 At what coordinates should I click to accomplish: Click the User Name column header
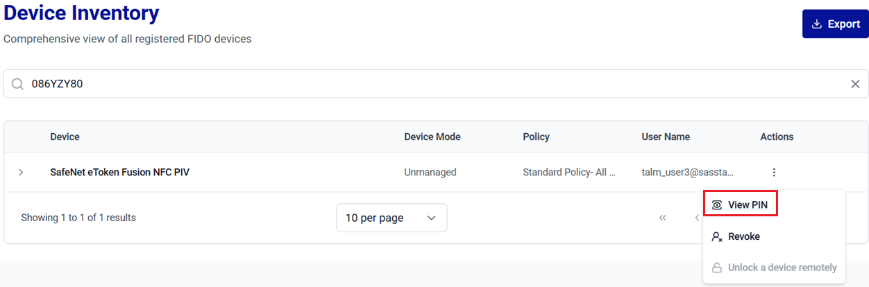point(665,137)
